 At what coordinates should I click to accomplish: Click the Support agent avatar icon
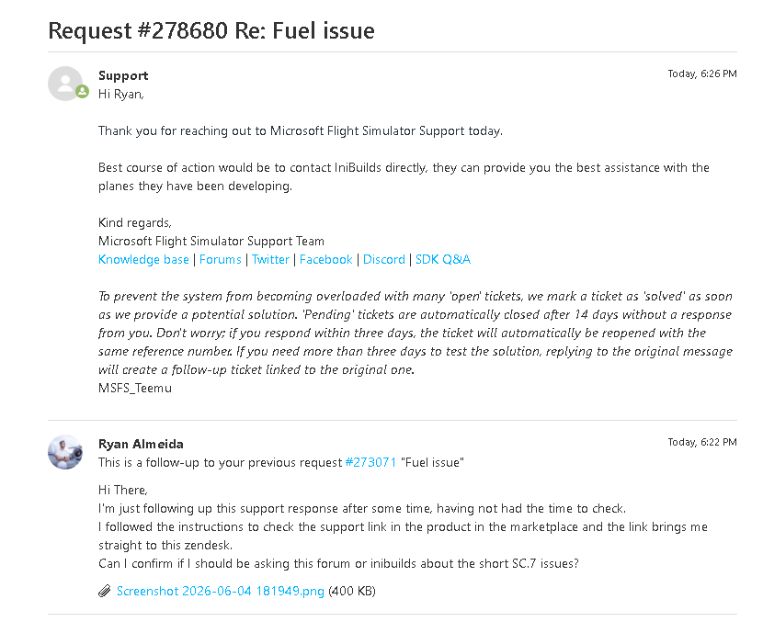[65, 84]
